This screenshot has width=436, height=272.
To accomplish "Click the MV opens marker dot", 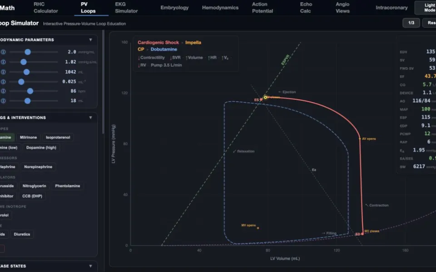I will tap(258, 228).
